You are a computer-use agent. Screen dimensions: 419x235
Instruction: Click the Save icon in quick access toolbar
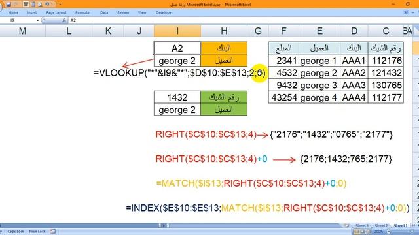coord(9,5)
